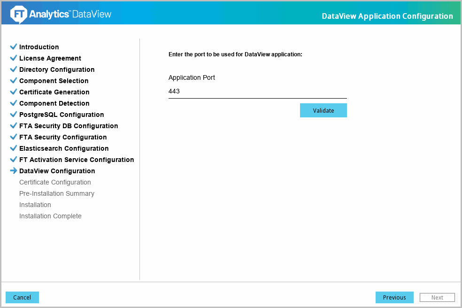Click the FT Analytics logo icon

(x=18, y=15)
